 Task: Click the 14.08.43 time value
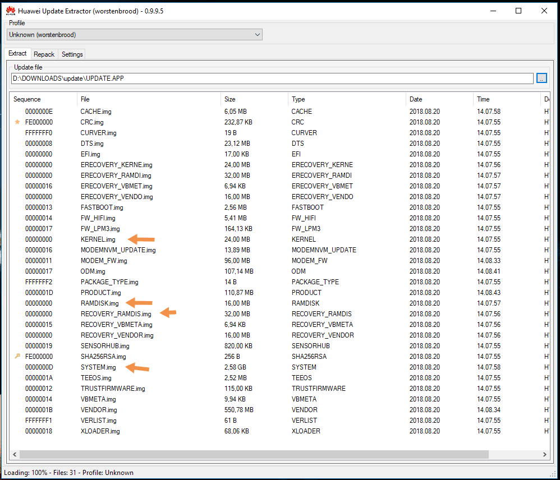click(x=489, y=293)
